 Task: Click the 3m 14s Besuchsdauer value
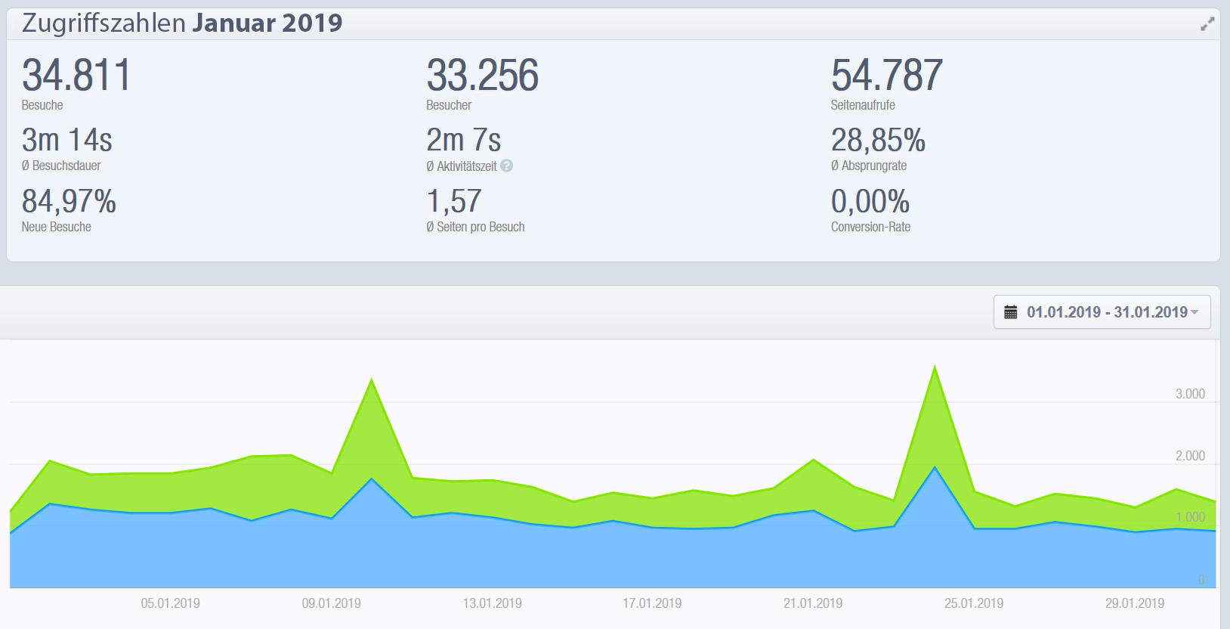point(66,141)
